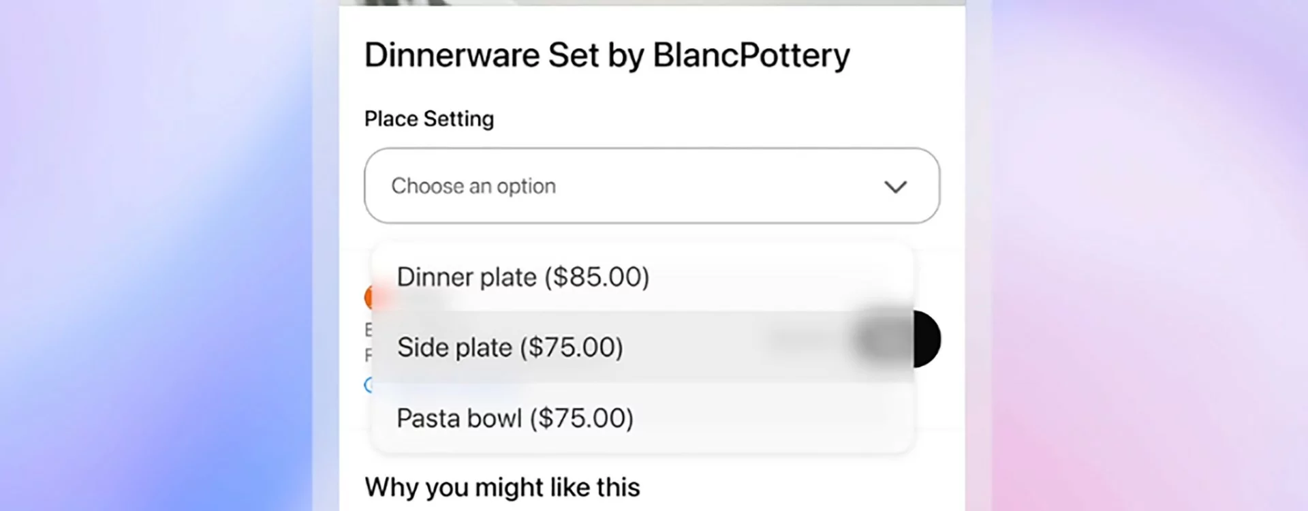
Task: Click the chevron arrow in Place Setting dropdown
Action: [895, 187]
